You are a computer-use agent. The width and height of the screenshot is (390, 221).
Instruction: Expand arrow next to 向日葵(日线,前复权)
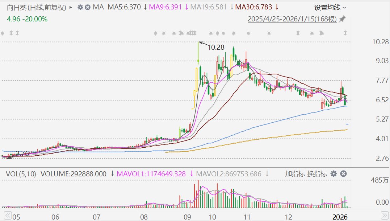pos(71,7)
